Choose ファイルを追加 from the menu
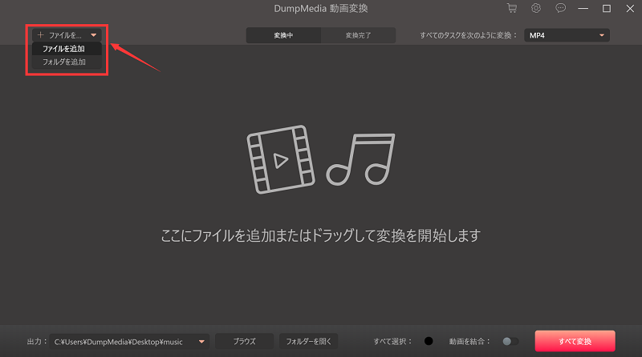This screenshot has width=642, height=357. tap(67, 49)
